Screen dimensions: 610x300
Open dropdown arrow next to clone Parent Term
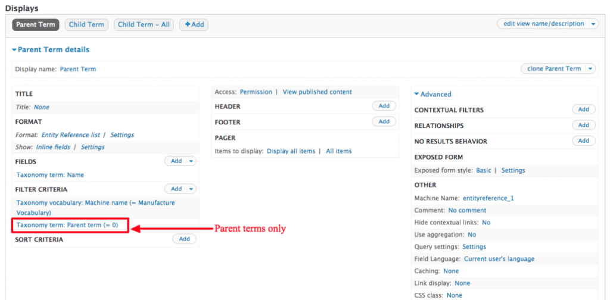590,68
